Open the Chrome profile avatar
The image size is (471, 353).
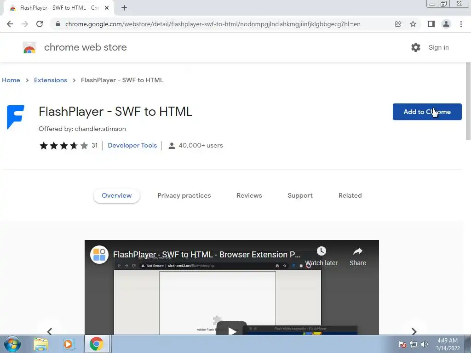pos(446,24)
